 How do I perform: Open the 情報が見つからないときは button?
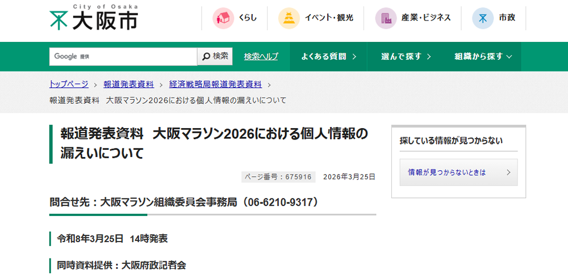(x=446, y=172)
